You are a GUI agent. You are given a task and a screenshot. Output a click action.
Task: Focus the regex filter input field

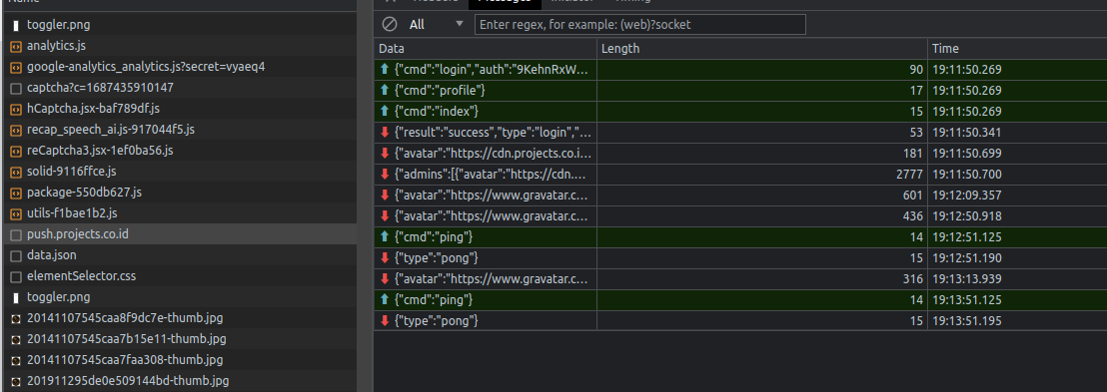[x=639, y=25]
